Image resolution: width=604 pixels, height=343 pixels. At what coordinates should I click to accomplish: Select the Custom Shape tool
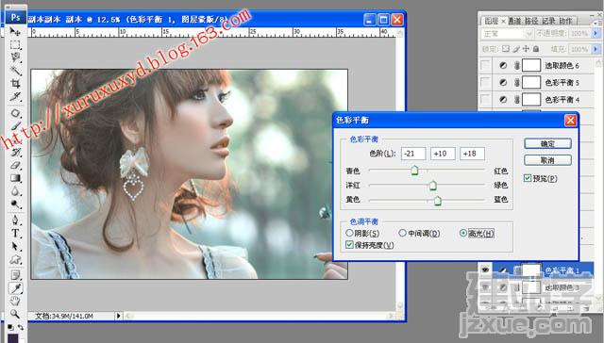coord(15,259)
